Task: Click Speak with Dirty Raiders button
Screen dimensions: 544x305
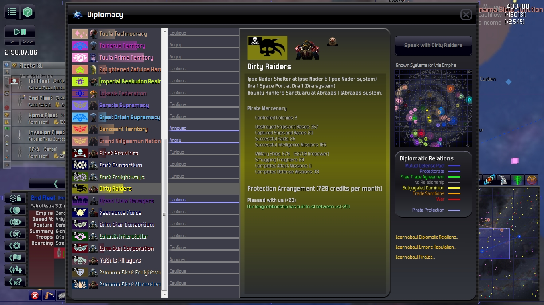Action: [x=433, y=45]
